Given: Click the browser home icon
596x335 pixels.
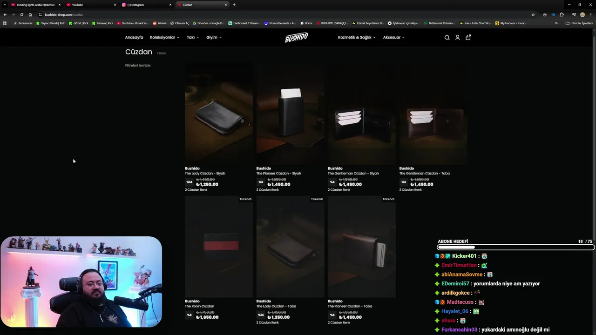Looking at the screenshot, I should click(x=30, y=14).
